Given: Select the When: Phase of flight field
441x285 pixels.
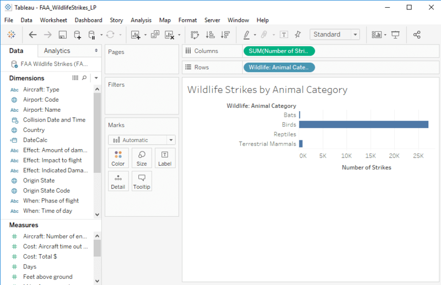Looking at the screenshot, I should [x=51, y=201].
